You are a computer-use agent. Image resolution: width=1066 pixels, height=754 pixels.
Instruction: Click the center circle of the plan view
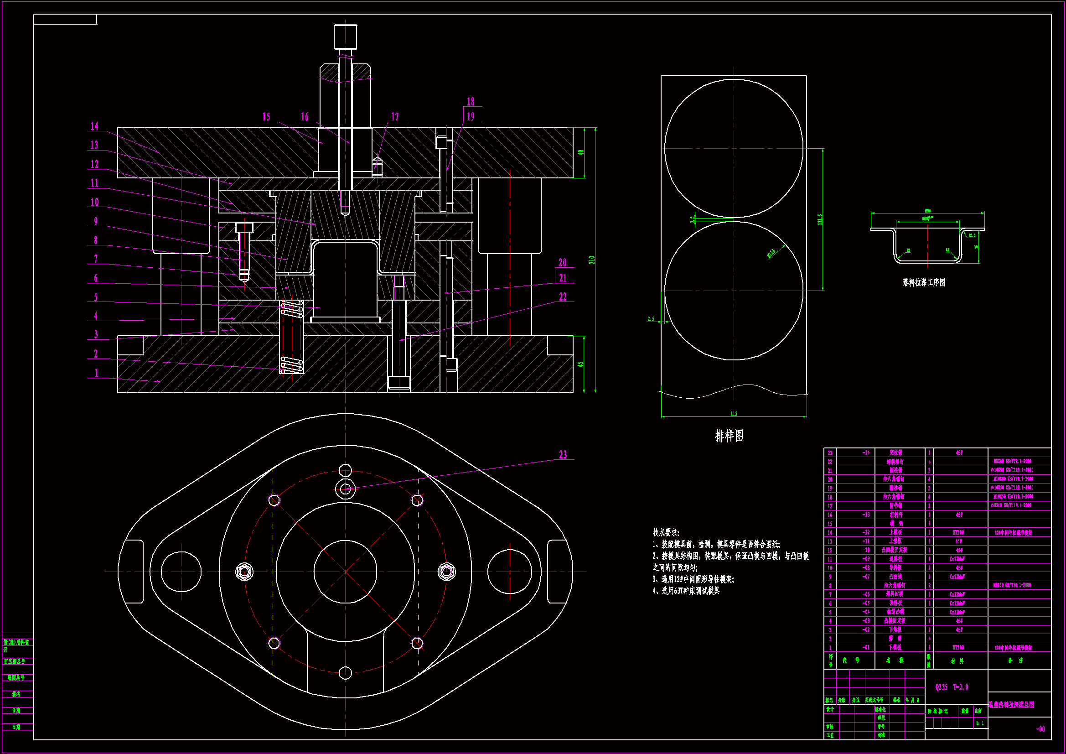tap(346, 572)
